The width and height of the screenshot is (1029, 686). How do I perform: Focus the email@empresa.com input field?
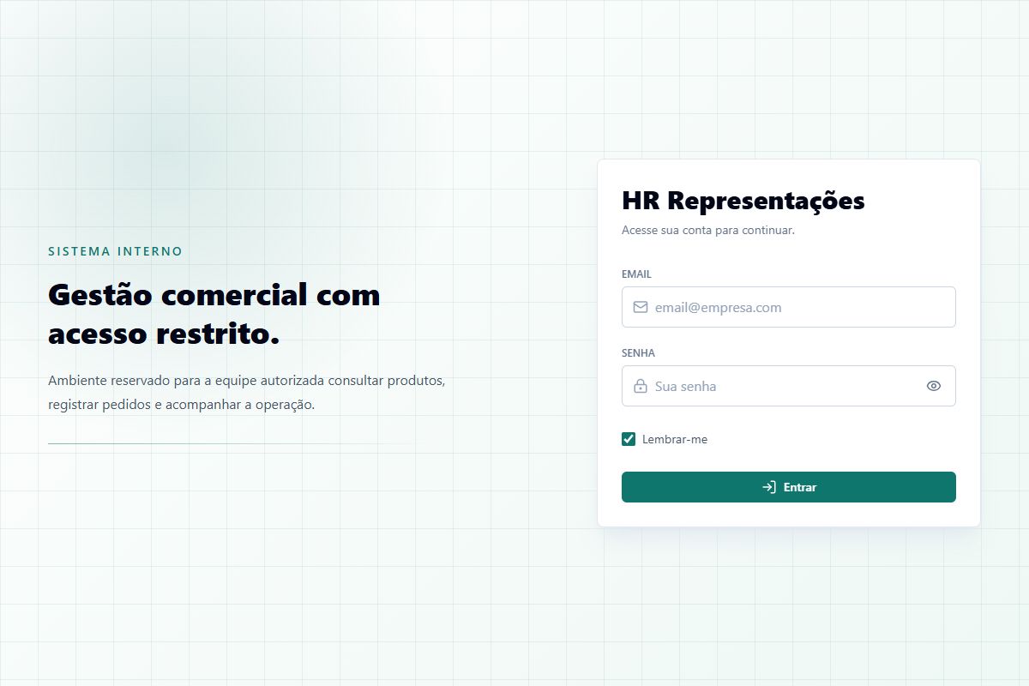[x=789, y=307]
